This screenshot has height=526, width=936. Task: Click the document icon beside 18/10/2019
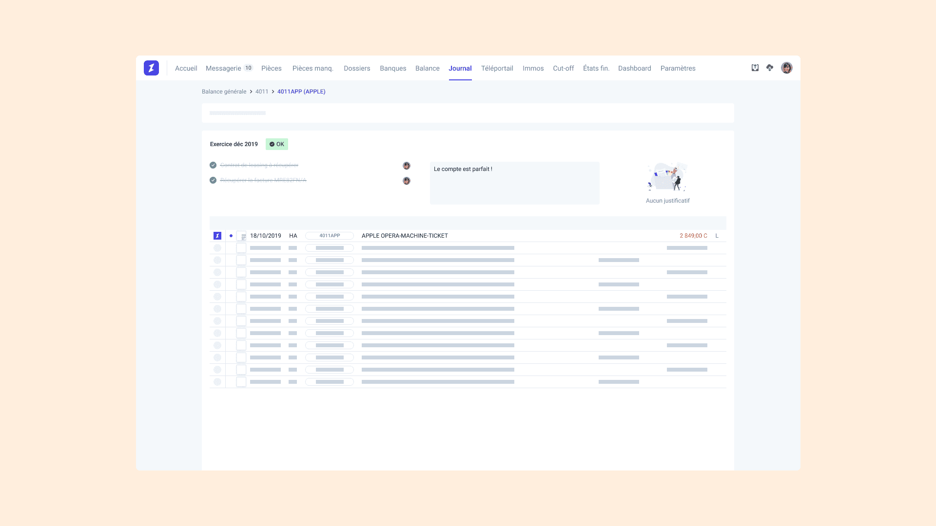click(241, 236)
